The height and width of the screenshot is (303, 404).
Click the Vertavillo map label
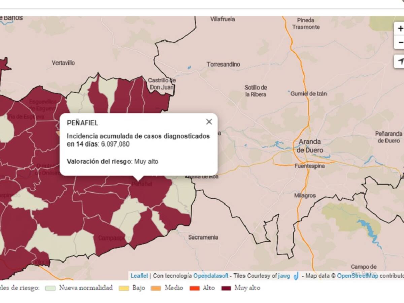click(x=63, y=63)
